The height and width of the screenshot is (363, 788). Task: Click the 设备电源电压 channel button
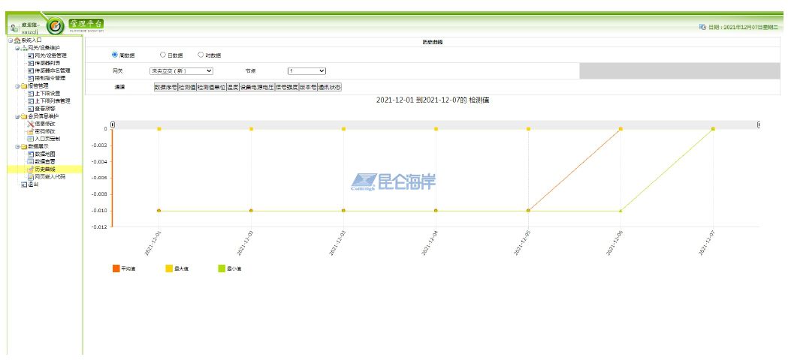[x=257, y=87]
